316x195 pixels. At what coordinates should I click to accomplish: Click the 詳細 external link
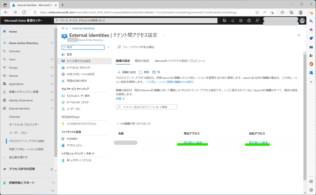pyautogui.click(x=120, y=99)
